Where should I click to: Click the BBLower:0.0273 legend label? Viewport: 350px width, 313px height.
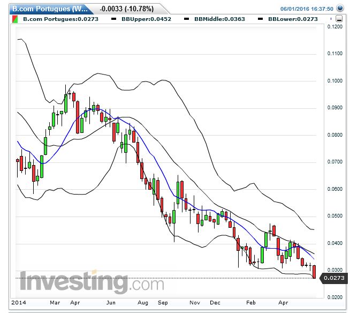293,19
